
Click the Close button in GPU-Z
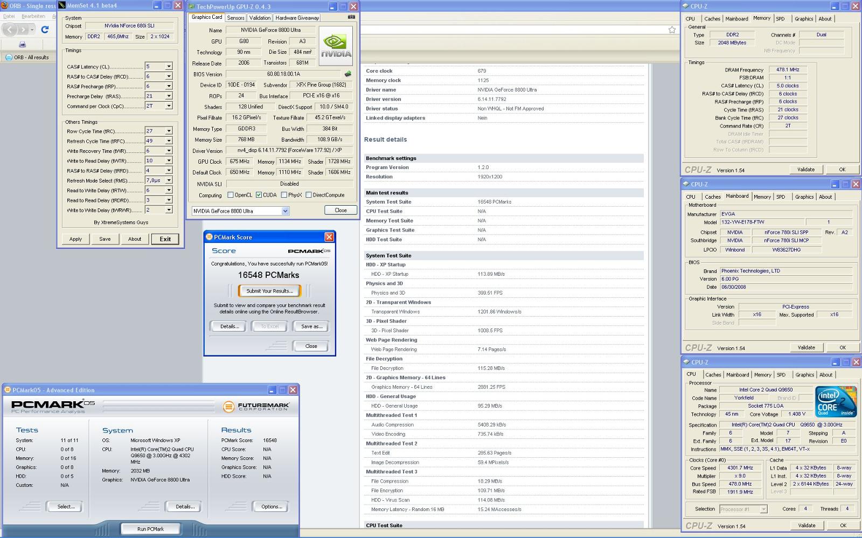click(340, 211)
